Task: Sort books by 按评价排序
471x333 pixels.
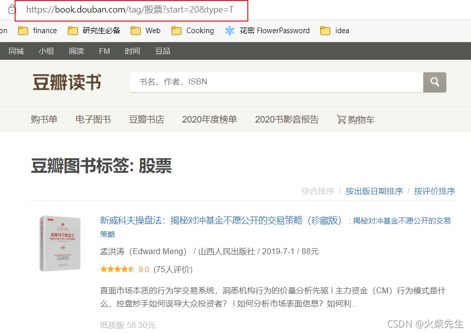Action: (435, 191)
